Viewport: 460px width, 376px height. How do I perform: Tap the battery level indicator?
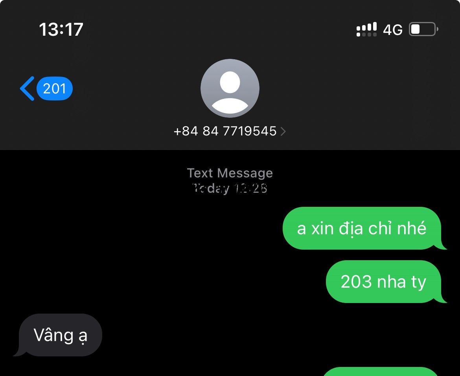pos(423,29)
